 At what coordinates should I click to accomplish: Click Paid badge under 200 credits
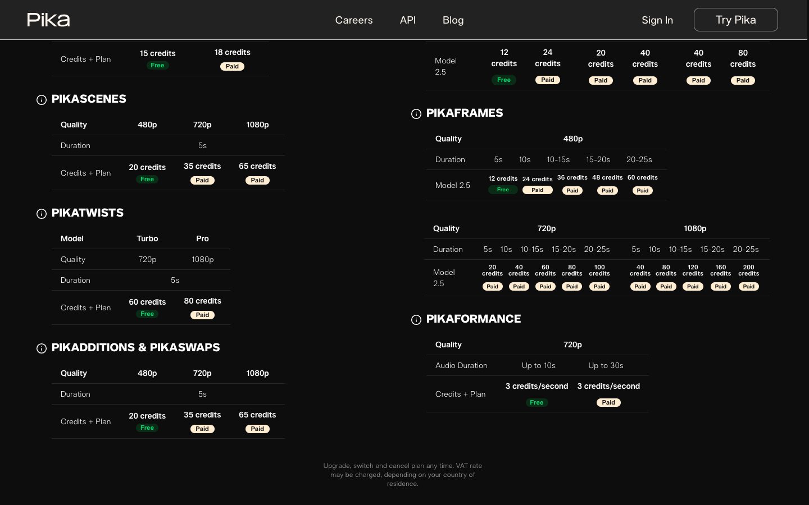(748, 287)
